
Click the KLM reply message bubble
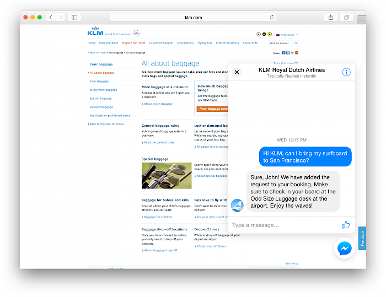(293, 191)
